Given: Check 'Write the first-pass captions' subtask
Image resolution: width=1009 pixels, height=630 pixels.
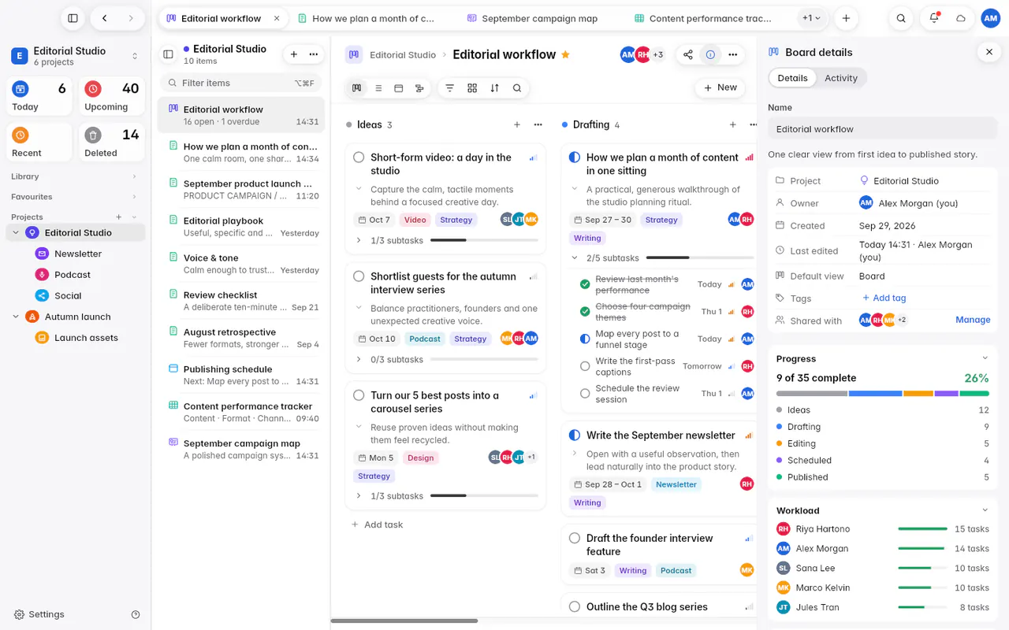Looking at the screenshot, I should (x=585, y=366).
